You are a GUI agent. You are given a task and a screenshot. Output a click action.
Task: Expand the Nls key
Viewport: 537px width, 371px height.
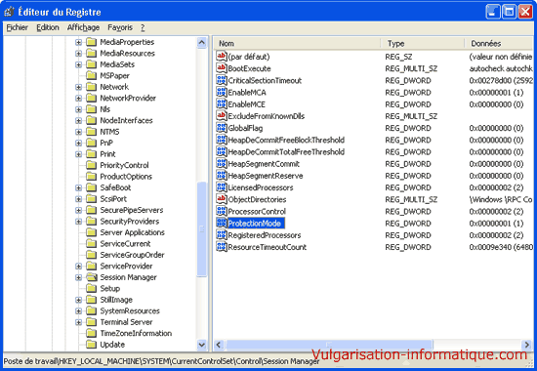pos(78,109)
